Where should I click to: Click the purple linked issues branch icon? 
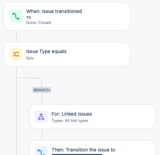click(x=41, y=117)
